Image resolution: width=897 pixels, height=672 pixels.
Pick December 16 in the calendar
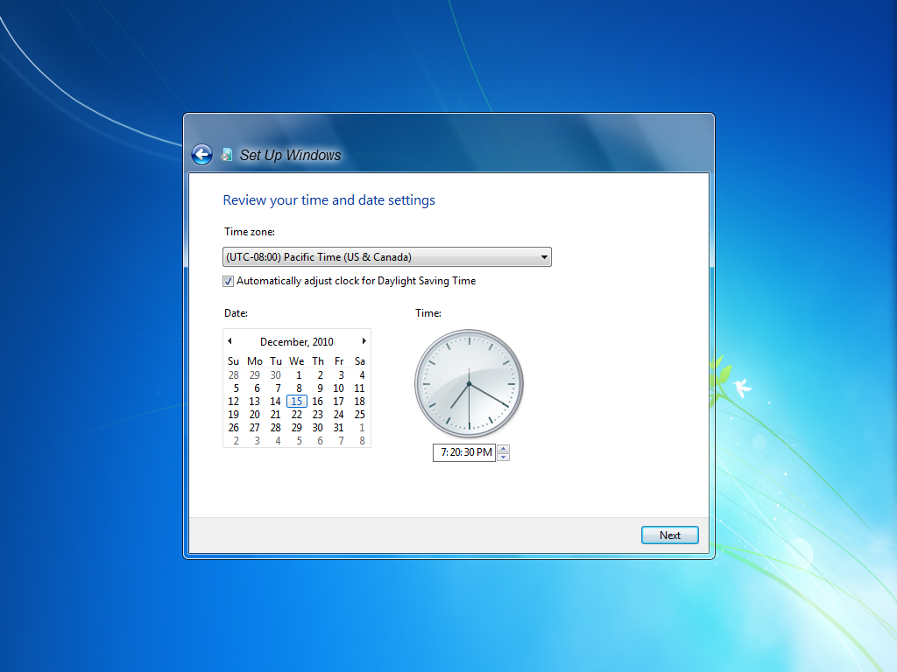317,402
